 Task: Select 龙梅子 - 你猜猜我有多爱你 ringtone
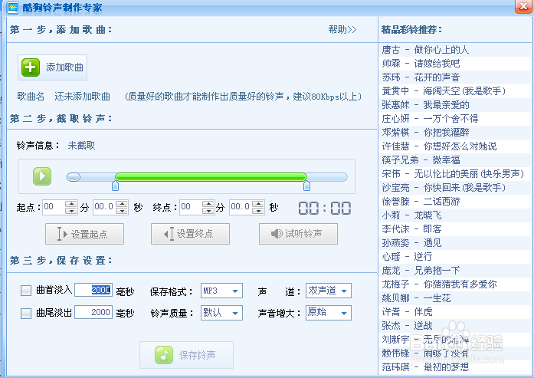(x=455, y=284)
